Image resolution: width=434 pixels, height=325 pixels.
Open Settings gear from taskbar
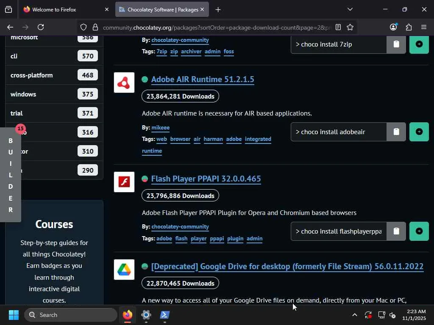click(x=146, y=315)
